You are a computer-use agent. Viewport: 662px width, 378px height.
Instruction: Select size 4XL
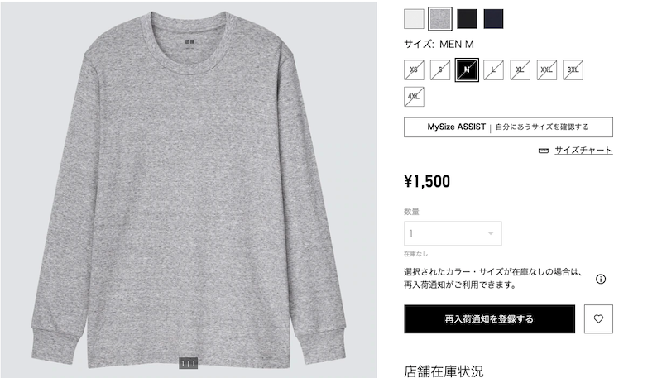click(x=414, y=97)
